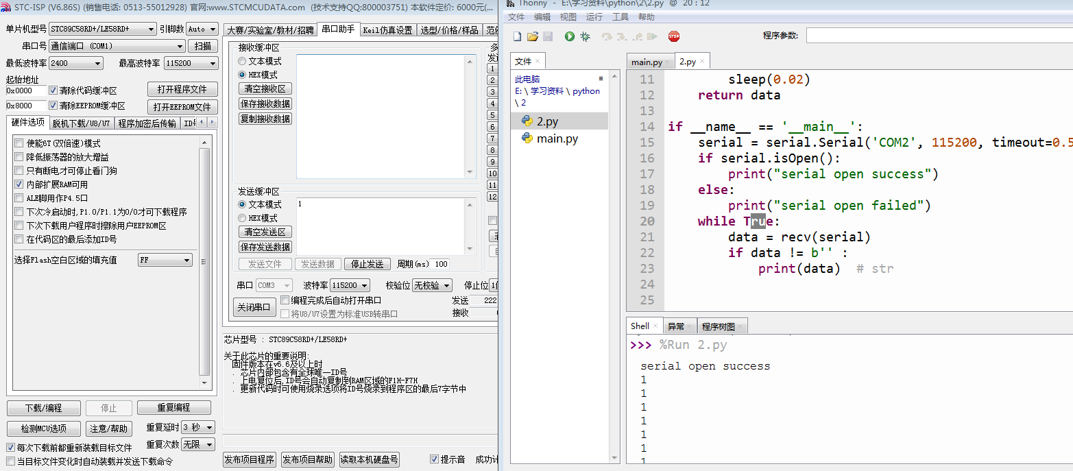The width and height of the screenshot is (1073, 471).
Task: Switch to main.py editor tab
Action: point(647,62)
